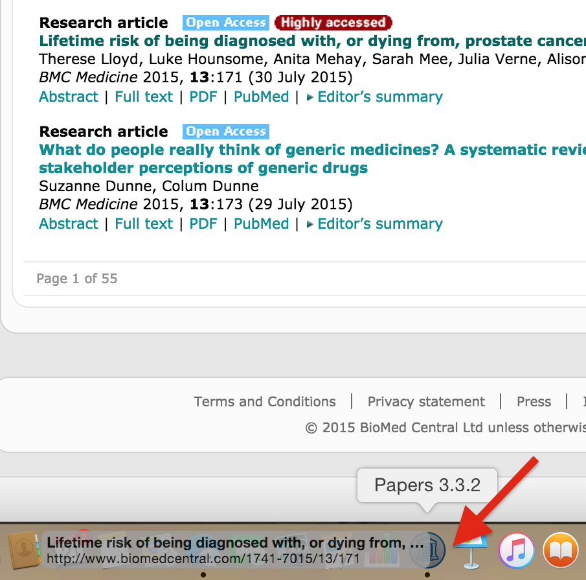View Abstract of the prostate cancer article
586x580 pixels.
pos(69,97)
